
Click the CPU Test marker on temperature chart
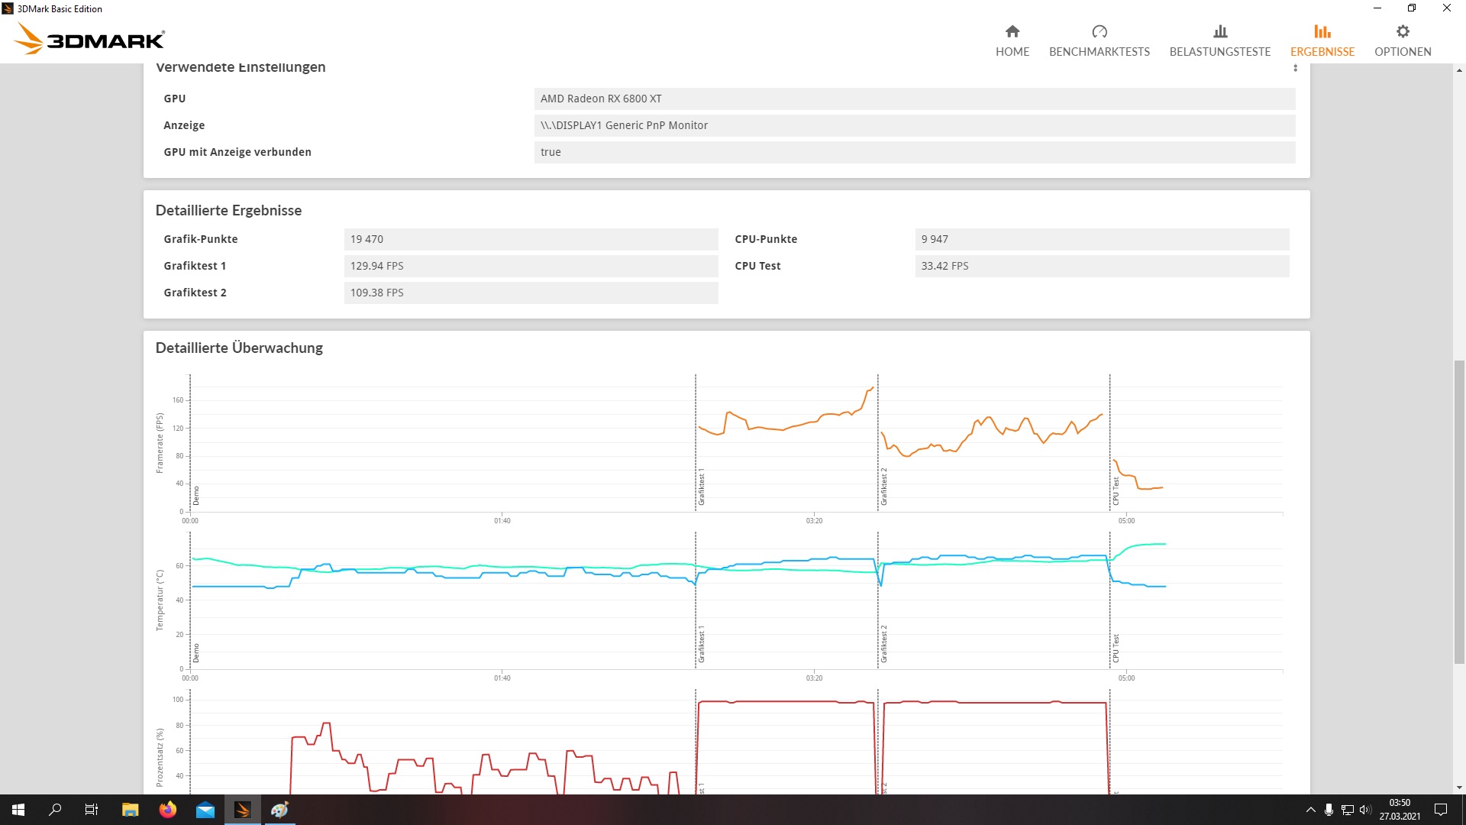tap(1116, 647)
